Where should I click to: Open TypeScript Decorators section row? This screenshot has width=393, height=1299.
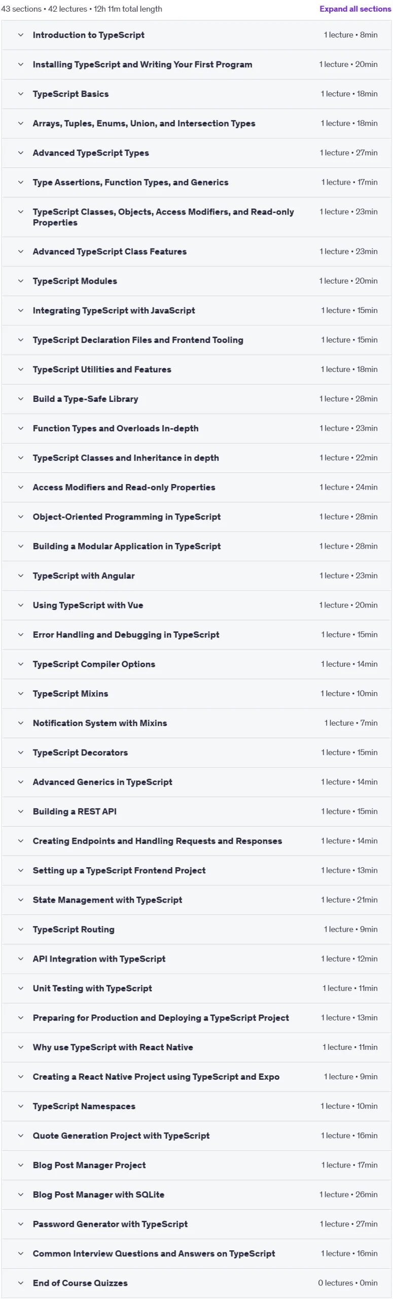click(196, 753)
